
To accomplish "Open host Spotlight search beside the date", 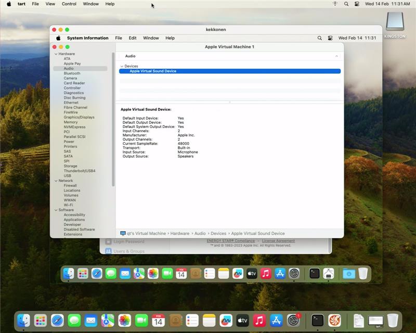I will pos(346,4).
